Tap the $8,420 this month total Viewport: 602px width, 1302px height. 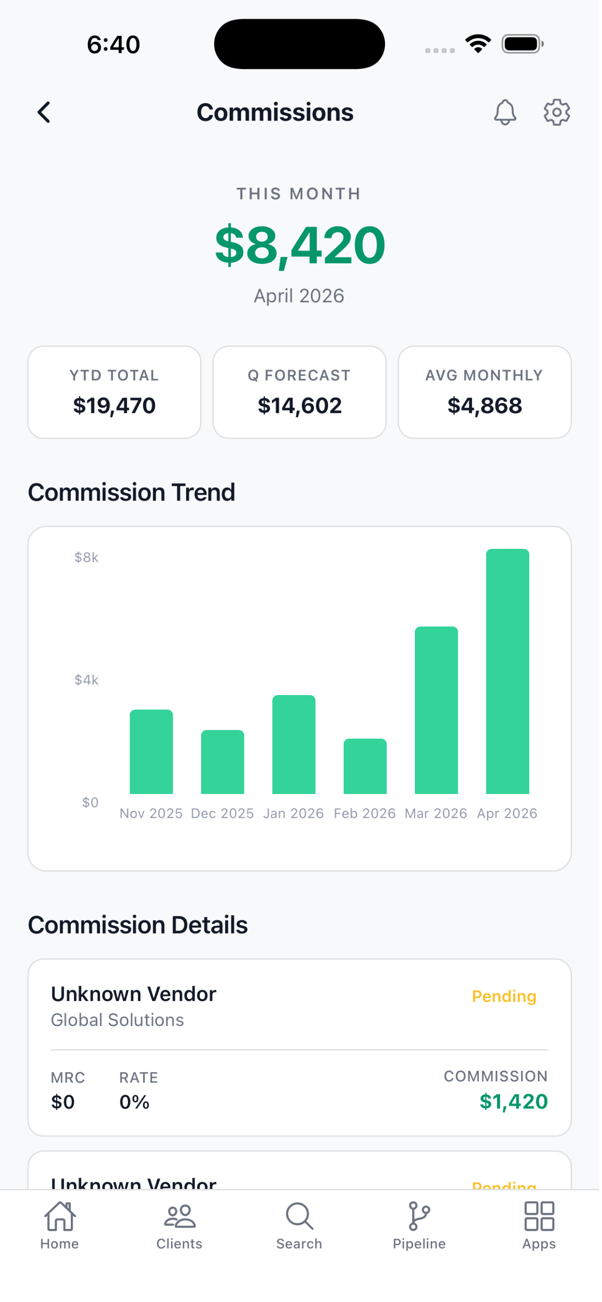coord(301,246)
